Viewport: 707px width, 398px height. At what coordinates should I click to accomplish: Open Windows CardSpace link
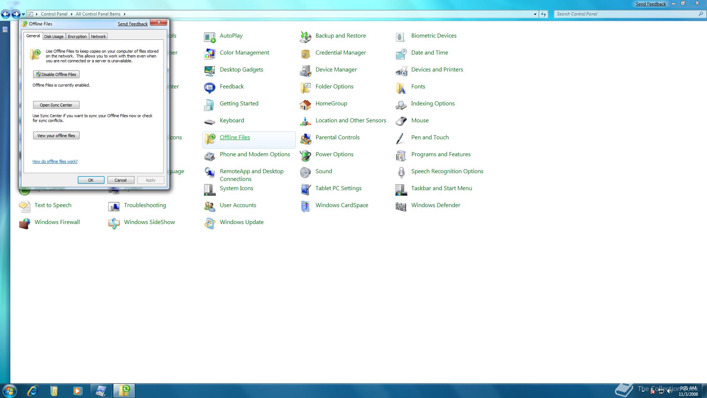(342, 205)
